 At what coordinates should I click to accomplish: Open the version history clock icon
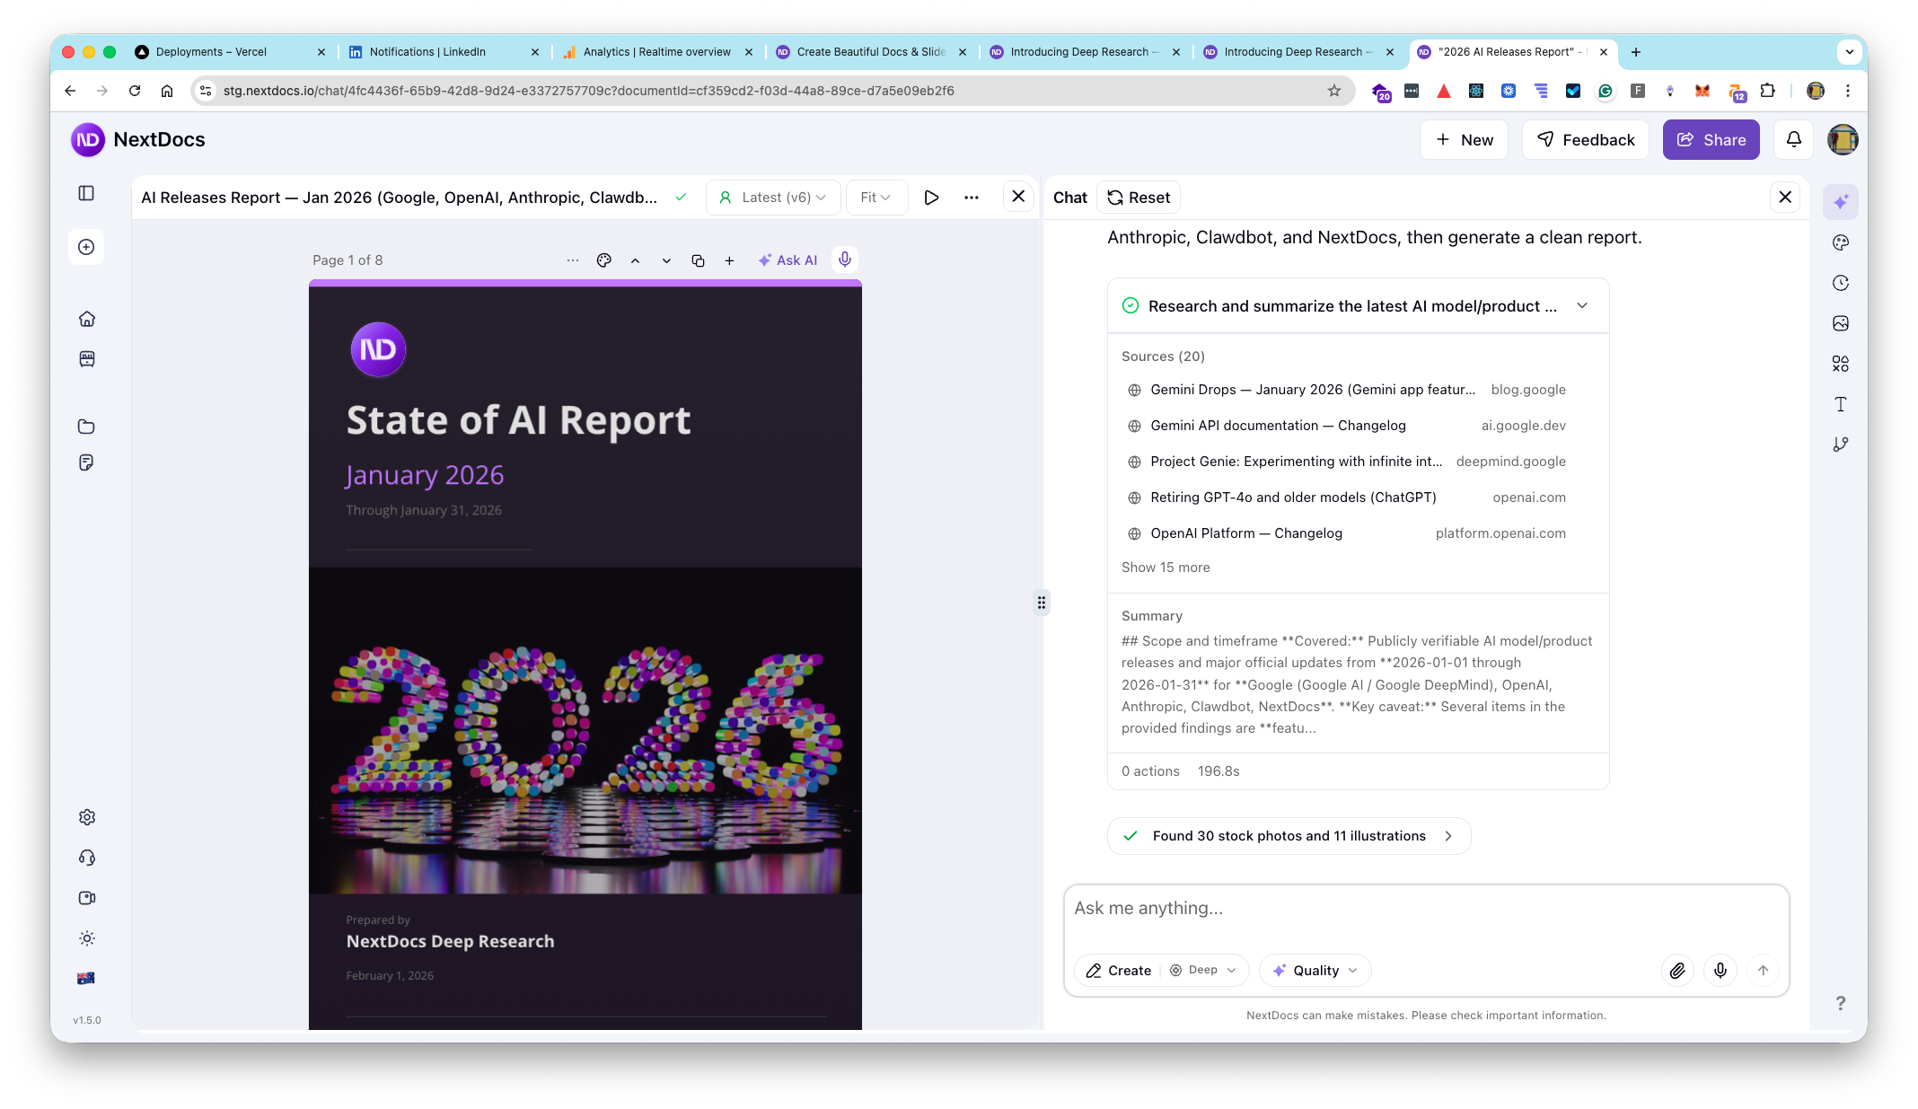1840,283
